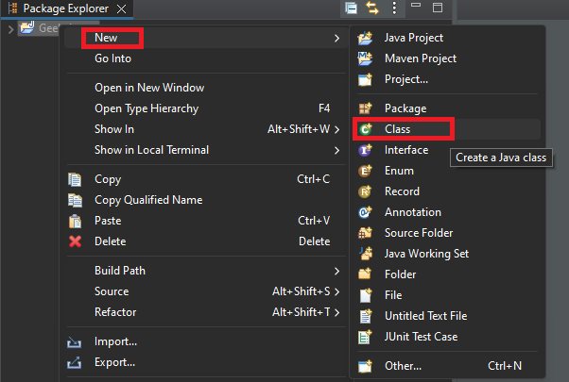This screenshot has width=569, height=382.
Task: Expand Show in Local Terminal submenu arrow
Action: pyautogui.click(x=336, y=150)
